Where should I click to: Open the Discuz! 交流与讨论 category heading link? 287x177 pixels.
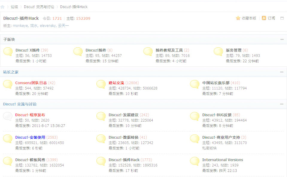20,104
